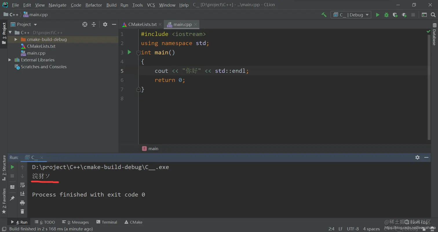Viewport: 438px width, 232px height.
Task: Open the File menu
Action: pyautogui.click(x=15, y=5)
